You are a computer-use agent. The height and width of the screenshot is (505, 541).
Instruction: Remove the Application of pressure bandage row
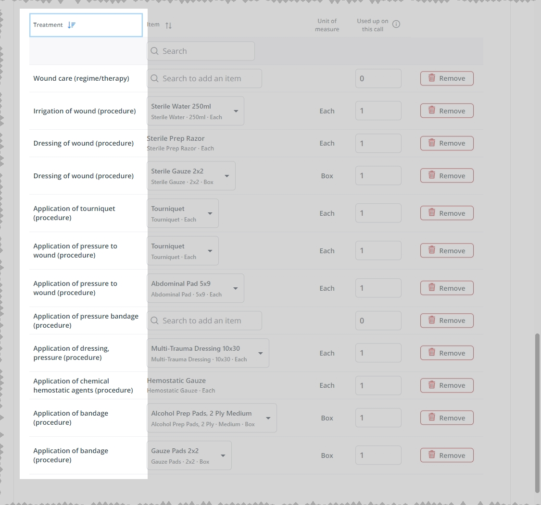[447, 320]
